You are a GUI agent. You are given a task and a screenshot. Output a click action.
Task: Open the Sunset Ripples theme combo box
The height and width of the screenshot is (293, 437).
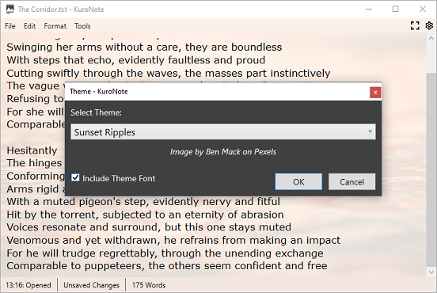(223, 131)
